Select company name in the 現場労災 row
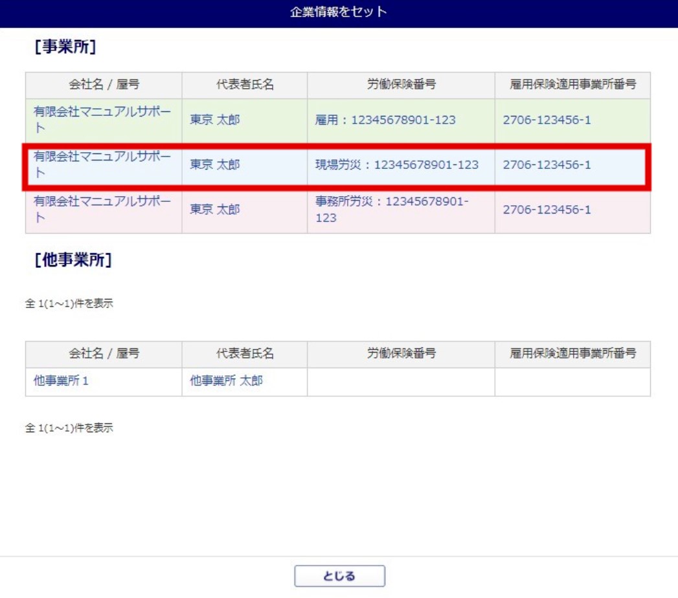678x598 pixels. pyautogui.click(x=102, y=164)
